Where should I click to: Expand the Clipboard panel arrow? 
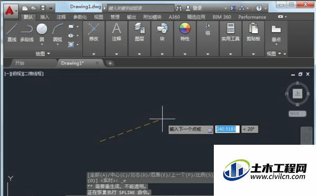[x=253, y=54]
